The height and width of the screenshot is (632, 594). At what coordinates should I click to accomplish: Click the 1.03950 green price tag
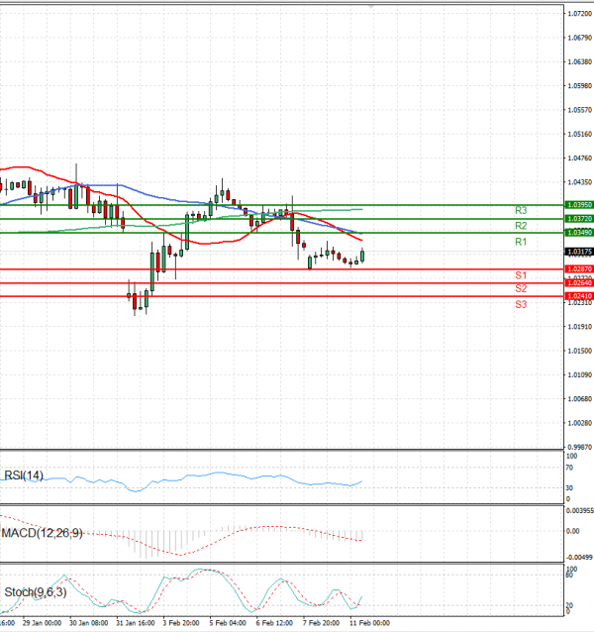point(578,204)
